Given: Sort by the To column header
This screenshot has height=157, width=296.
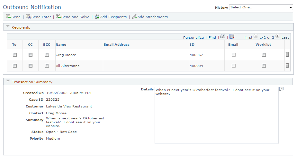Looking at the screenshot, I should coord(14,45).
